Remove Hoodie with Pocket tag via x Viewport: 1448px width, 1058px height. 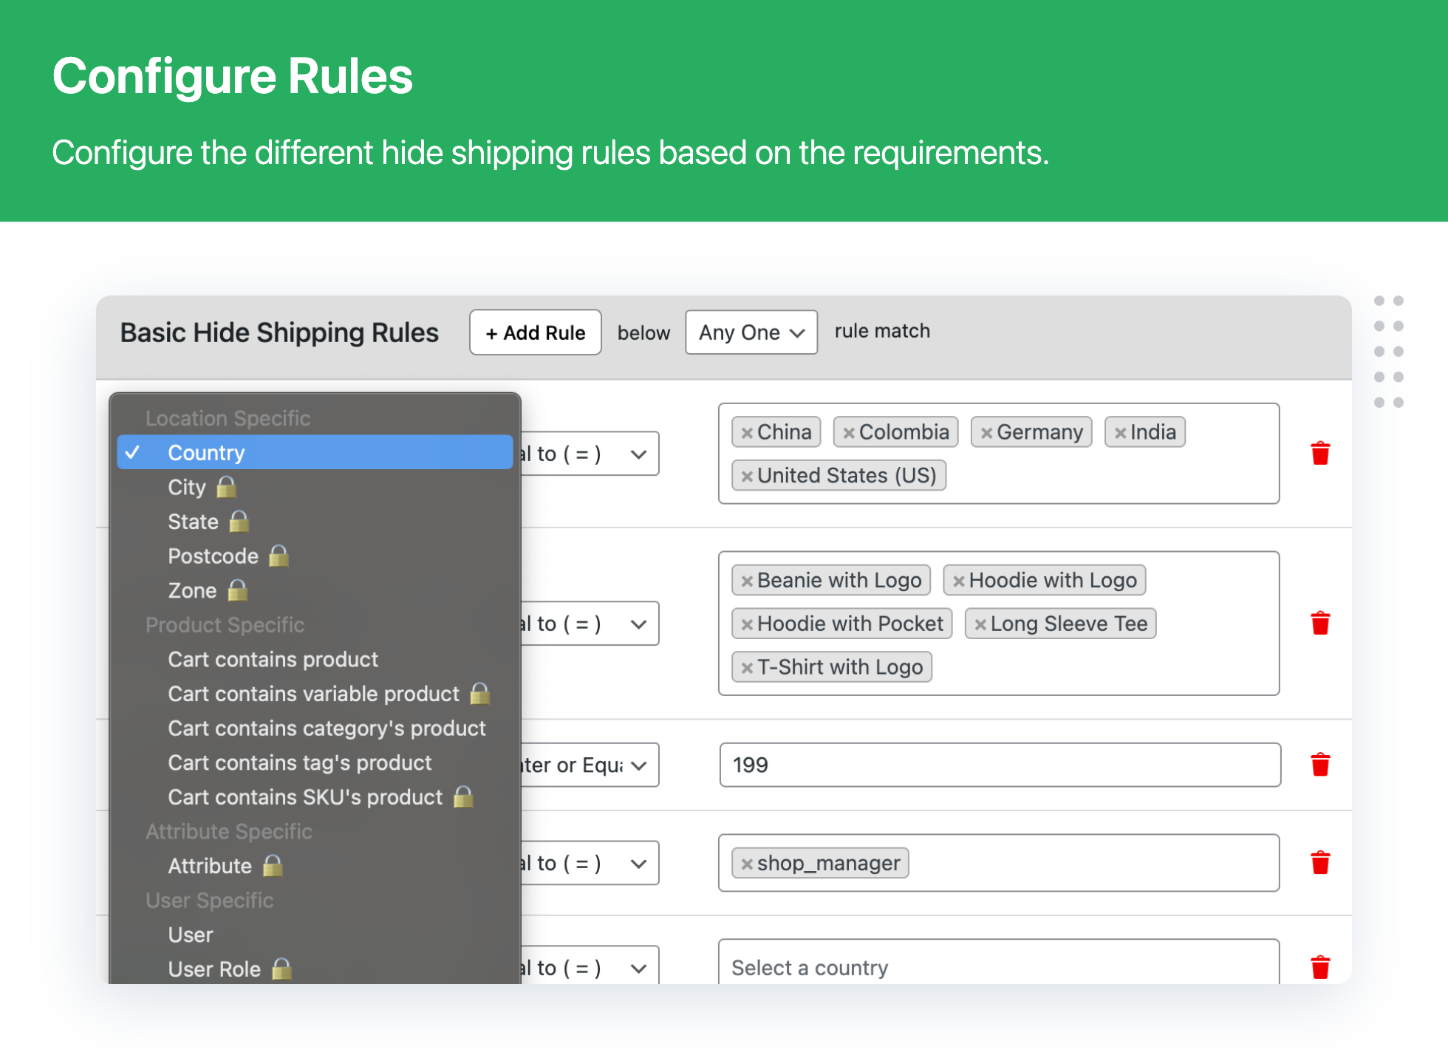pyautogui.click(x=747, y=624)
